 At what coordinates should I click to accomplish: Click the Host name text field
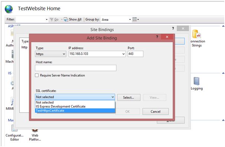point(76,68)
